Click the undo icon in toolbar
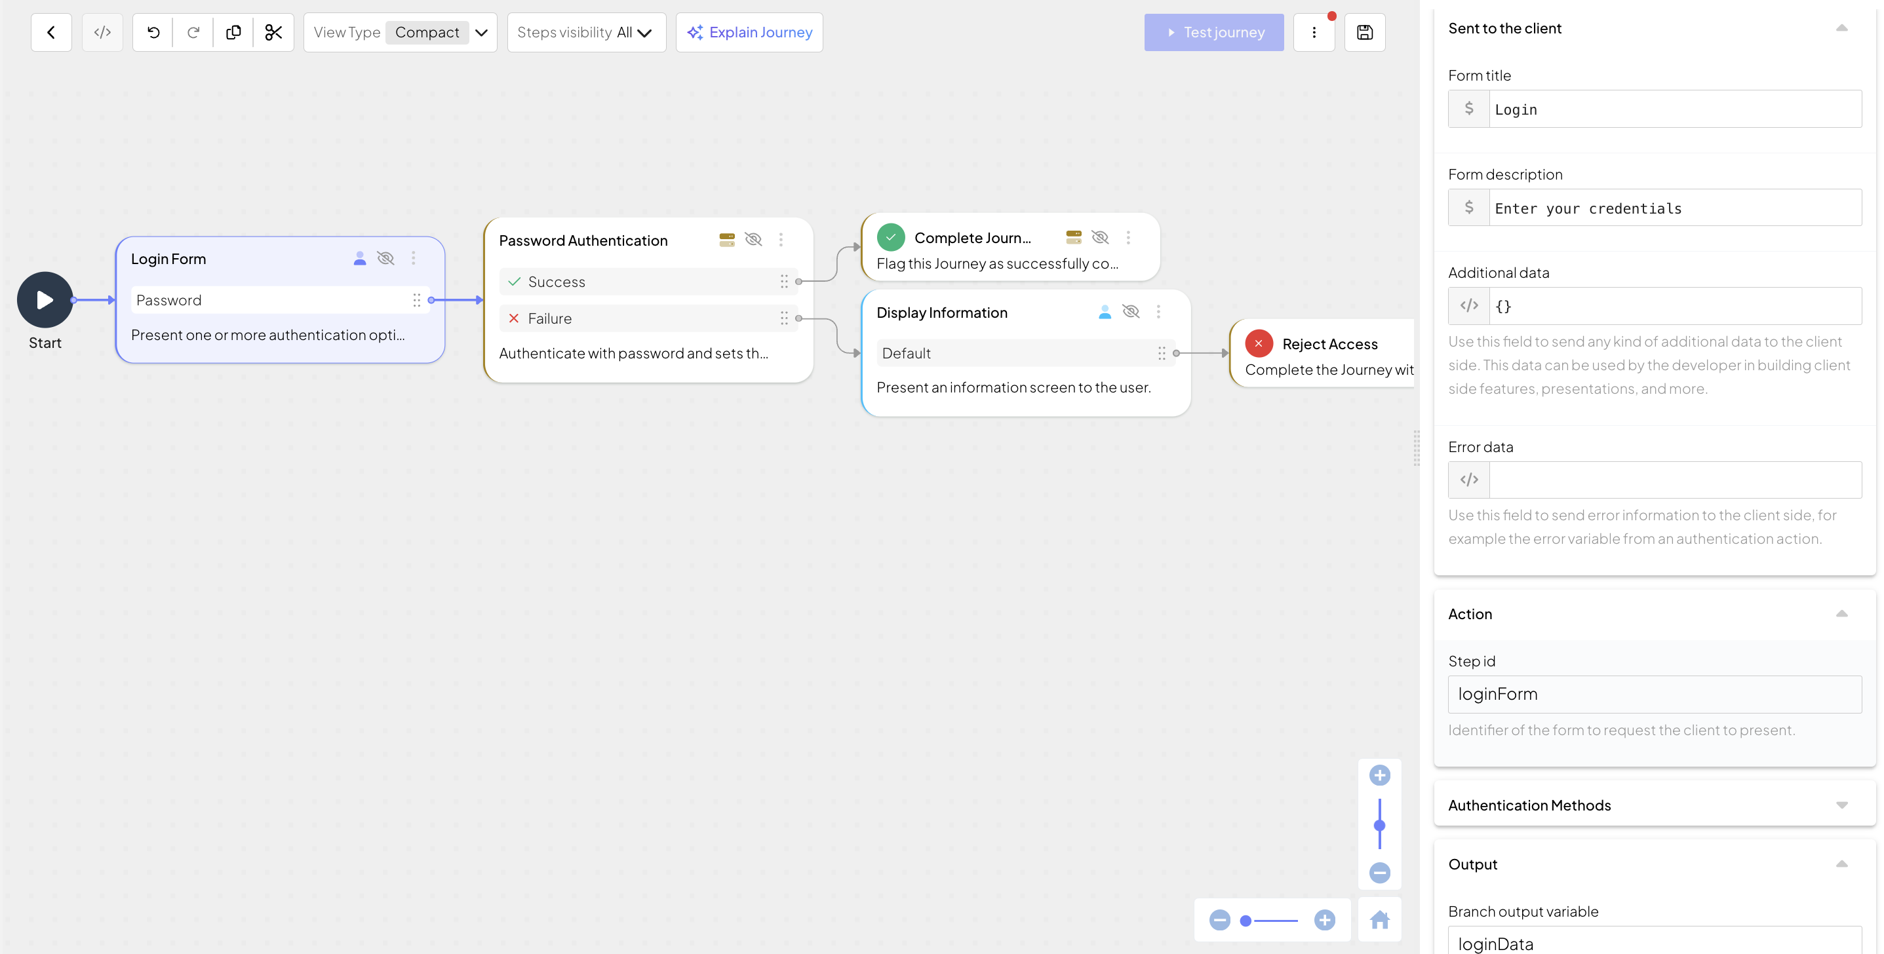 click(153, 32)
